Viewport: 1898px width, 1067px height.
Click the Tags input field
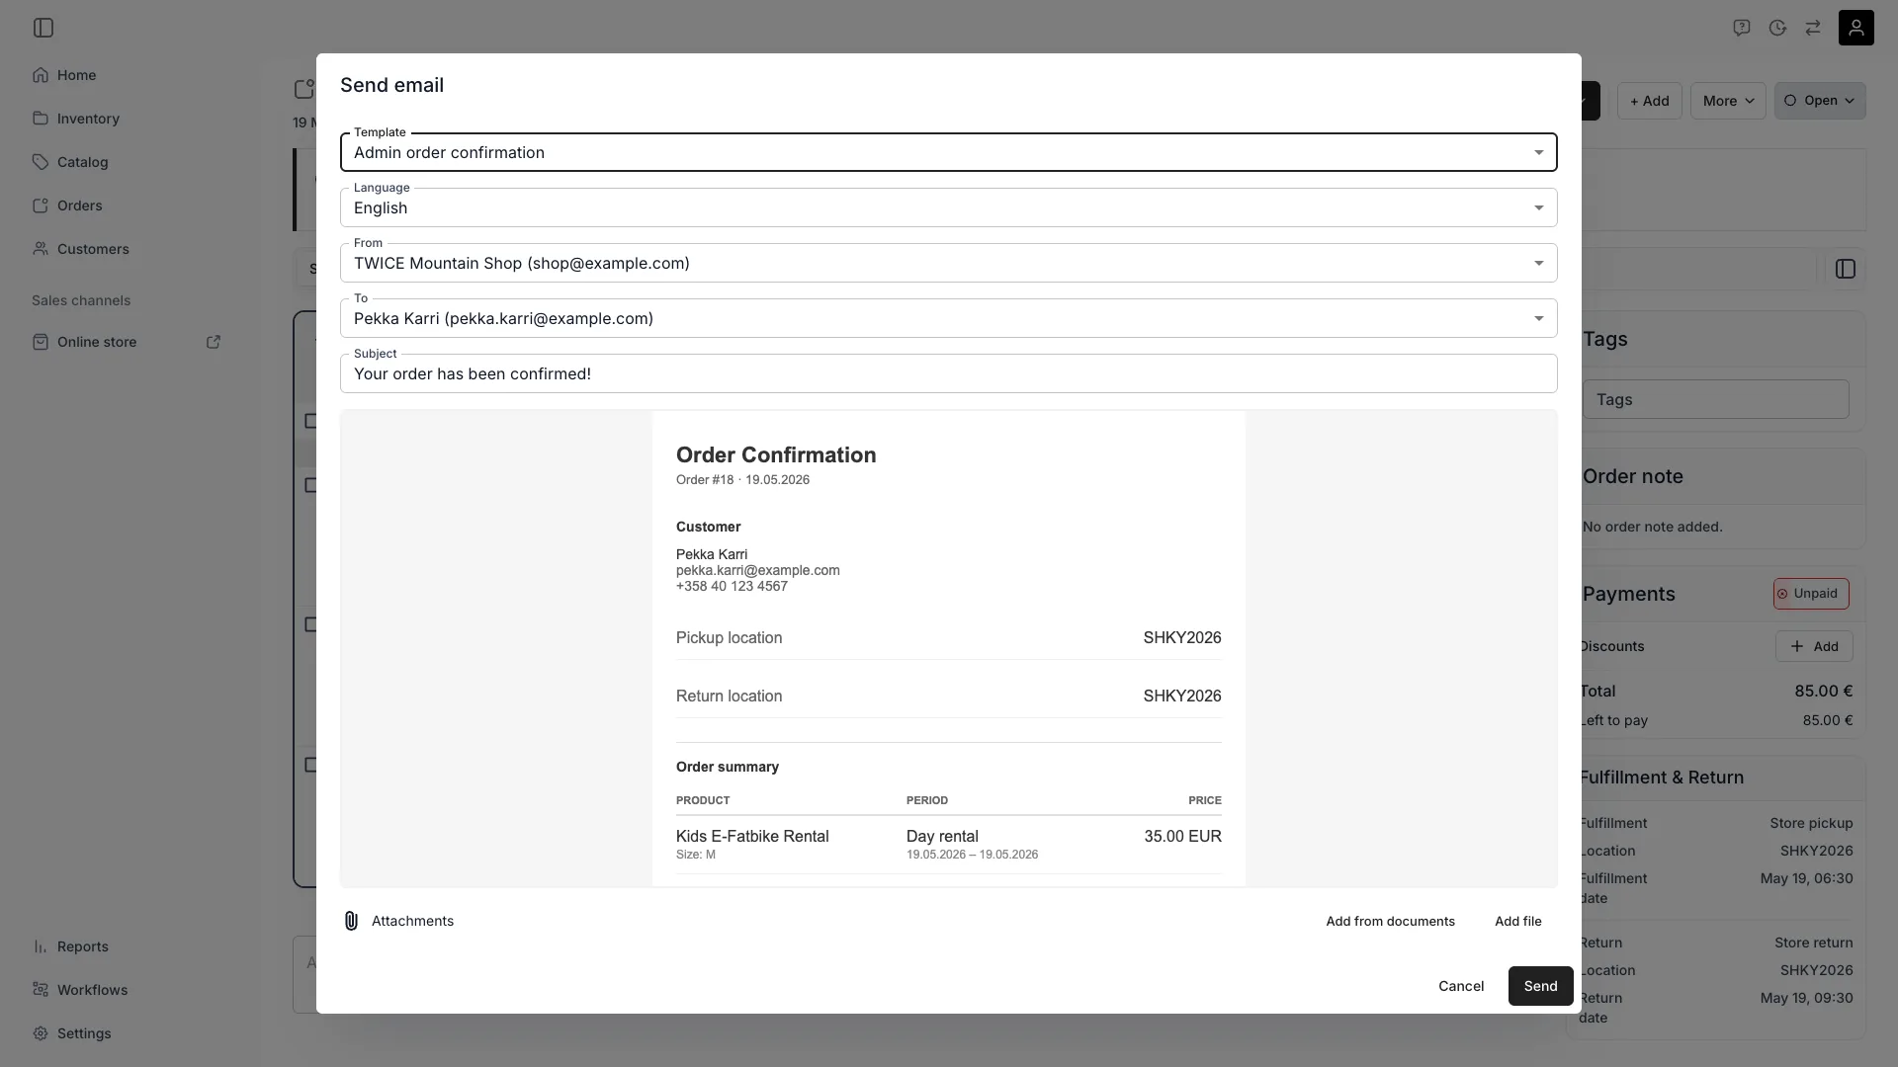pos(1715,399)
